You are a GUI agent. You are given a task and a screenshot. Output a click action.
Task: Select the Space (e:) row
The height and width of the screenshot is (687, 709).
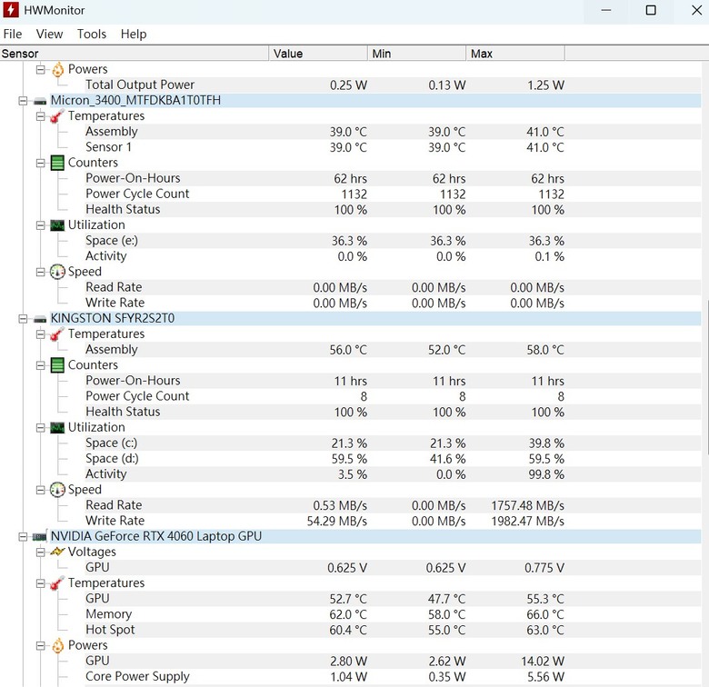coord(393,241)
